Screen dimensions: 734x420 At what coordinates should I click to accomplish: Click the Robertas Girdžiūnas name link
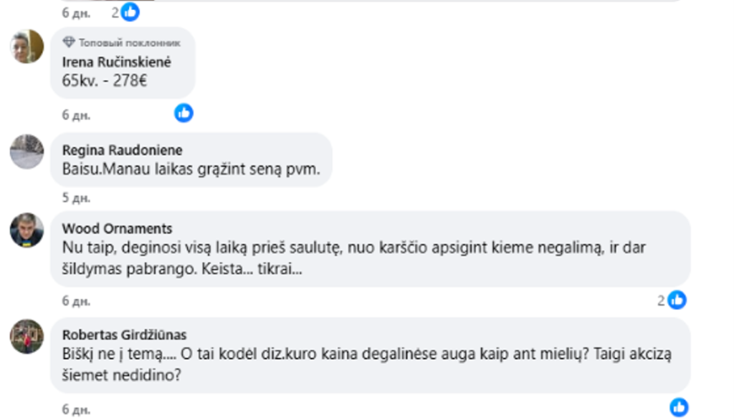[x=124, y=335]
